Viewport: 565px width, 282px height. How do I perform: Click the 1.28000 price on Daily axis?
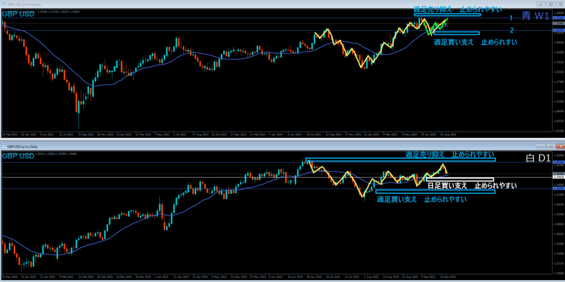[x=558, y=224]
